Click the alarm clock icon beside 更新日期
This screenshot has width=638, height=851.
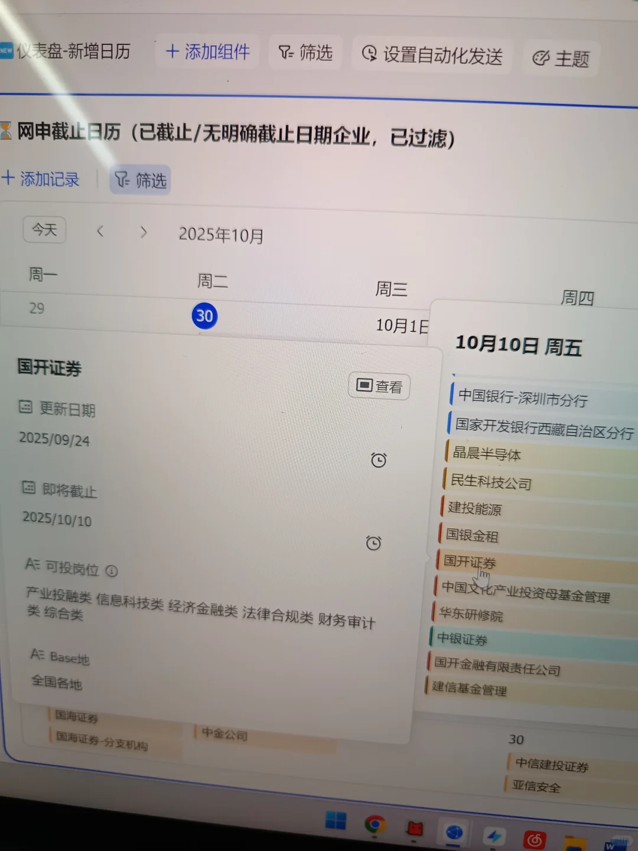click(379, 460)
